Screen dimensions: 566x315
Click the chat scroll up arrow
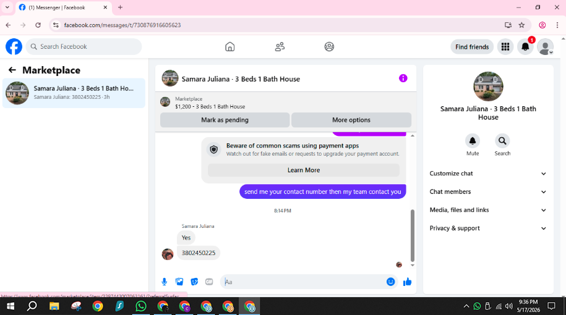click(x=412, y=135)
